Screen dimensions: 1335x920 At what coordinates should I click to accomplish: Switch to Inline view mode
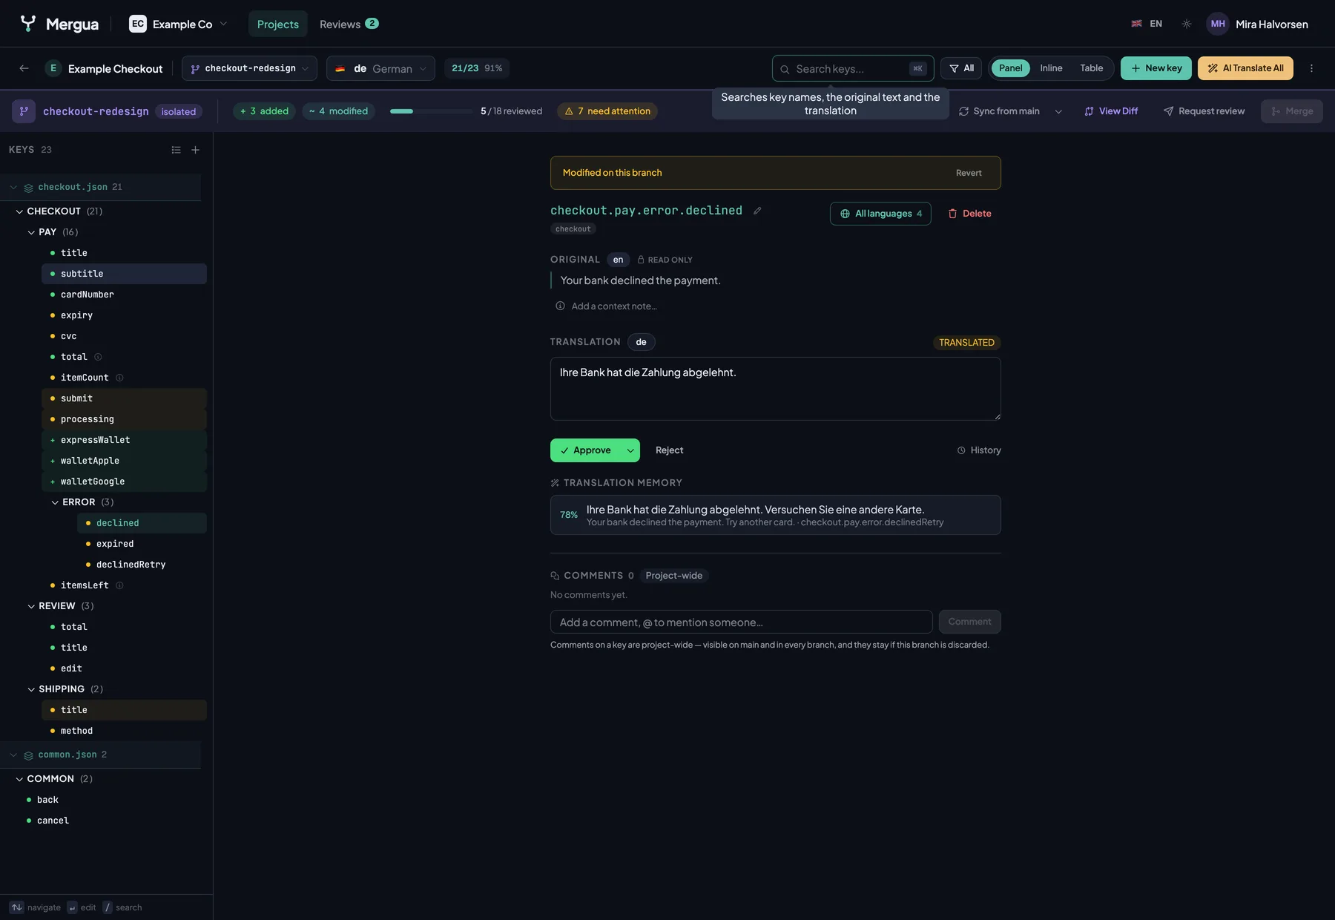[x=1051, y=68]
